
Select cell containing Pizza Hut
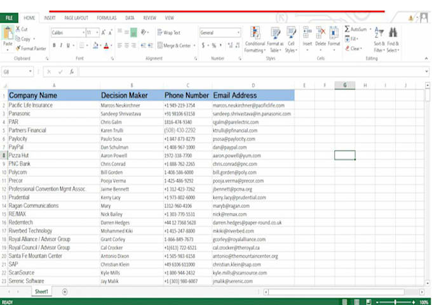tap(54, 155)
